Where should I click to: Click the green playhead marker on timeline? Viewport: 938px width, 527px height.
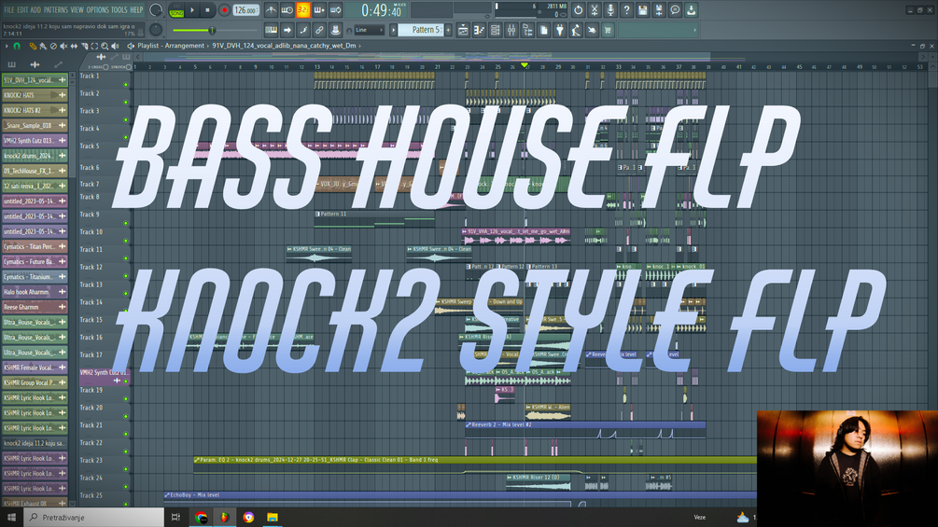(x=525, y=65)
